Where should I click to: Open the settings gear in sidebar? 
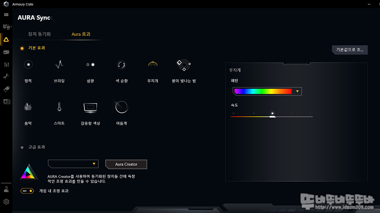(6, 202)
